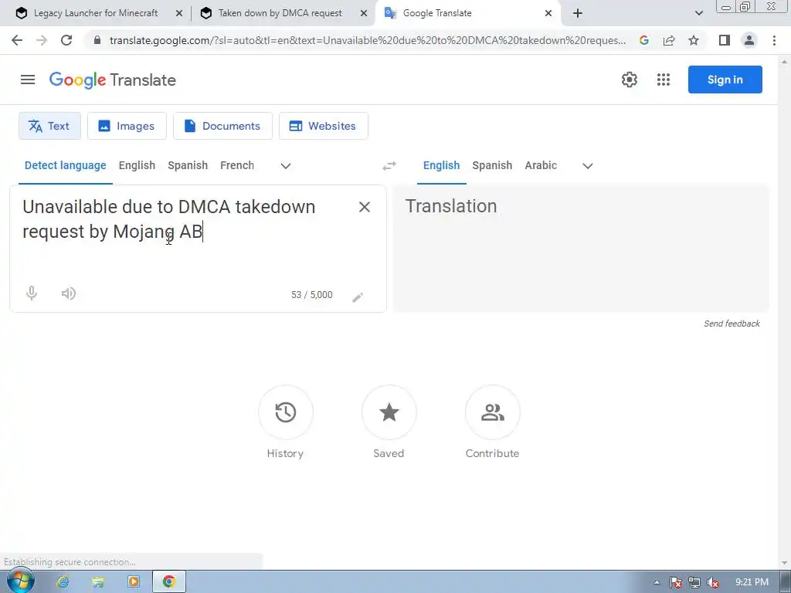Toggle the Chrome side panel
The image size is (791, 593).
tap(725, 40)
